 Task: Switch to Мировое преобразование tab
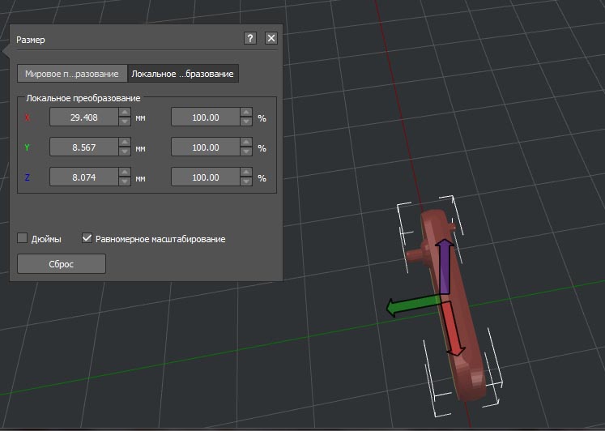point(73,74)
